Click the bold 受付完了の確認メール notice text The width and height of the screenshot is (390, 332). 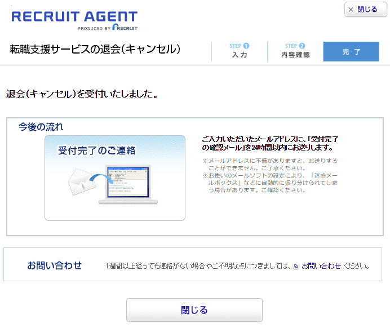[x=269, y=143]
